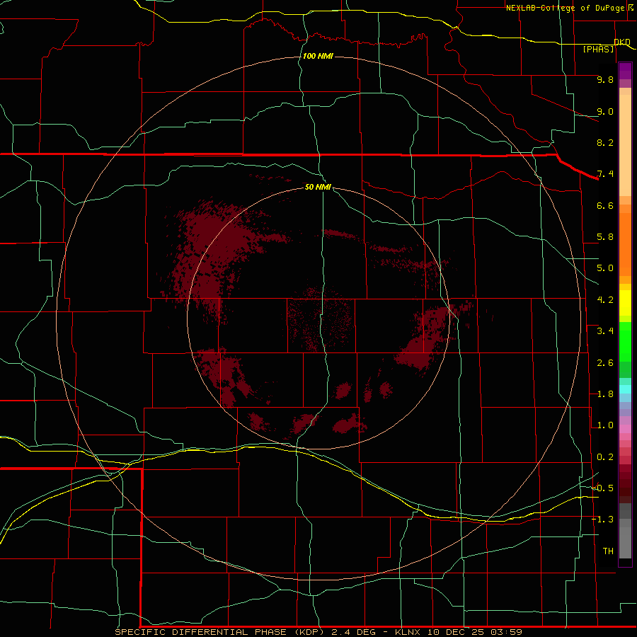Viewport: 637px width, 637px height.
Task: Click the 1.8 scale value
Action: tap(605, 394)
